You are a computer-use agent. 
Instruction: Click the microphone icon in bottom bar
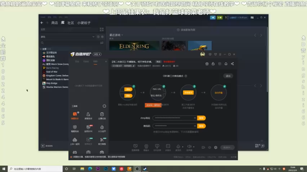coord(178,146)
